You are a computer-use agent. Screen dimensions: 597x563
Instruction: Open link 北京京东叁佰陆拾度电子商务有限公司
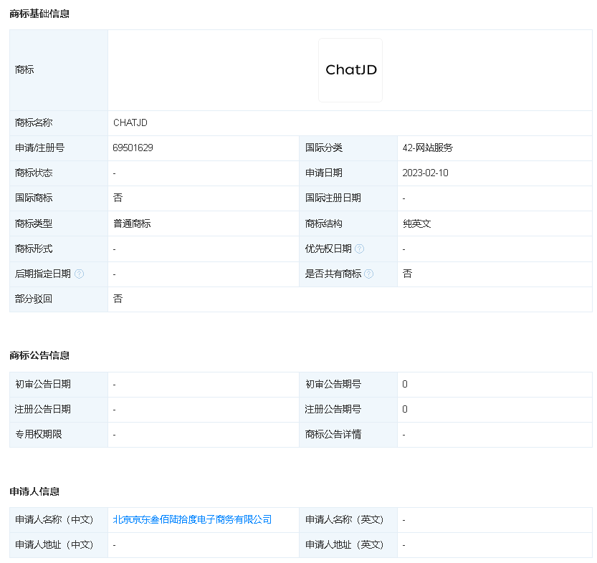(191, 519)
